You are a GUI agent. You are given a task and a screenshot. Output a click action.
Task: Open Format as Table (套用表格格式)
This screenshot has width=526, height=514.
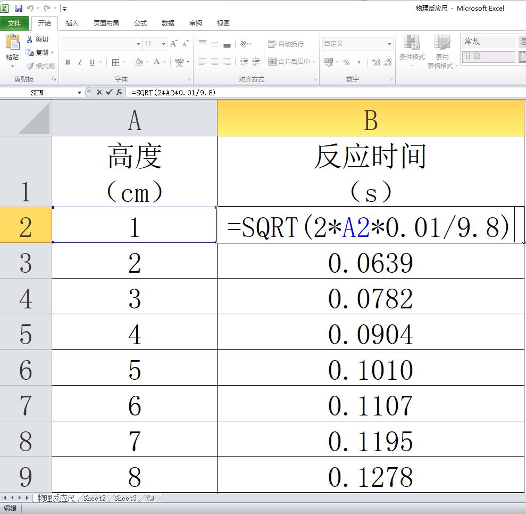pos(442,52)
